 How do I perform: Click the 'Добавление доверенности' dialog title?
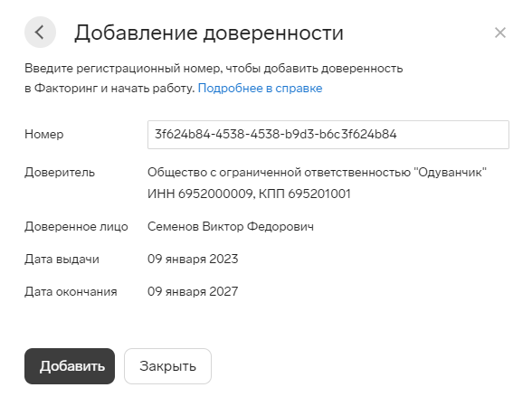click(x=209, y=33)
